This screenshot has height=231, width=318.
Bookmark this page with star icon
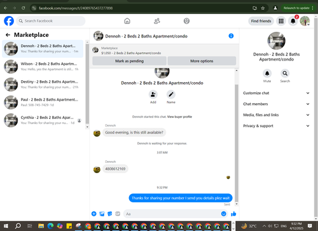(263, 8)
